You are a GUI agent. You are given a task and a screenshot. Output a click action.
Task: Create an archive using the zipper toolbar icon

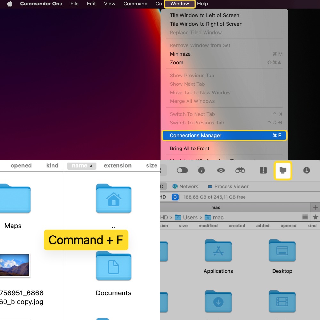(x=263, y=170)
